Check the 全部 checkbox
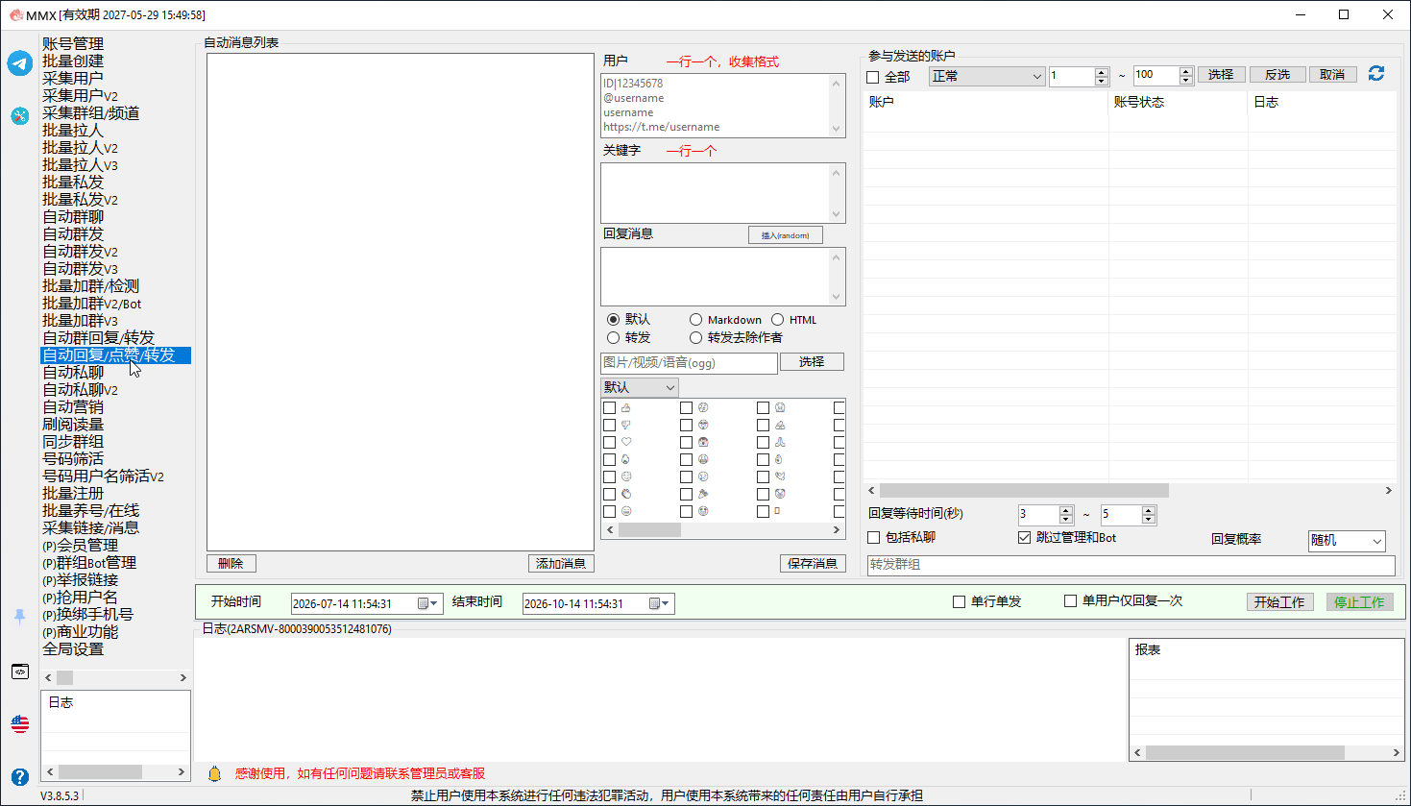This screenshot has height=806, width=1411. (873, 77)
